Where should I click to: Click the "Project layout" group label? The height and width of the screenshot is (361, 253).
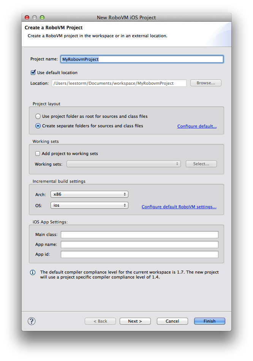click(46, 104)
